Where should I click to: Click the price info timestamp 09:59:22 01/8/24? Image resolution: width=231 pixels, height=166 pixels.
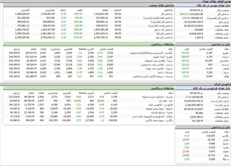[x=193, y=26]
